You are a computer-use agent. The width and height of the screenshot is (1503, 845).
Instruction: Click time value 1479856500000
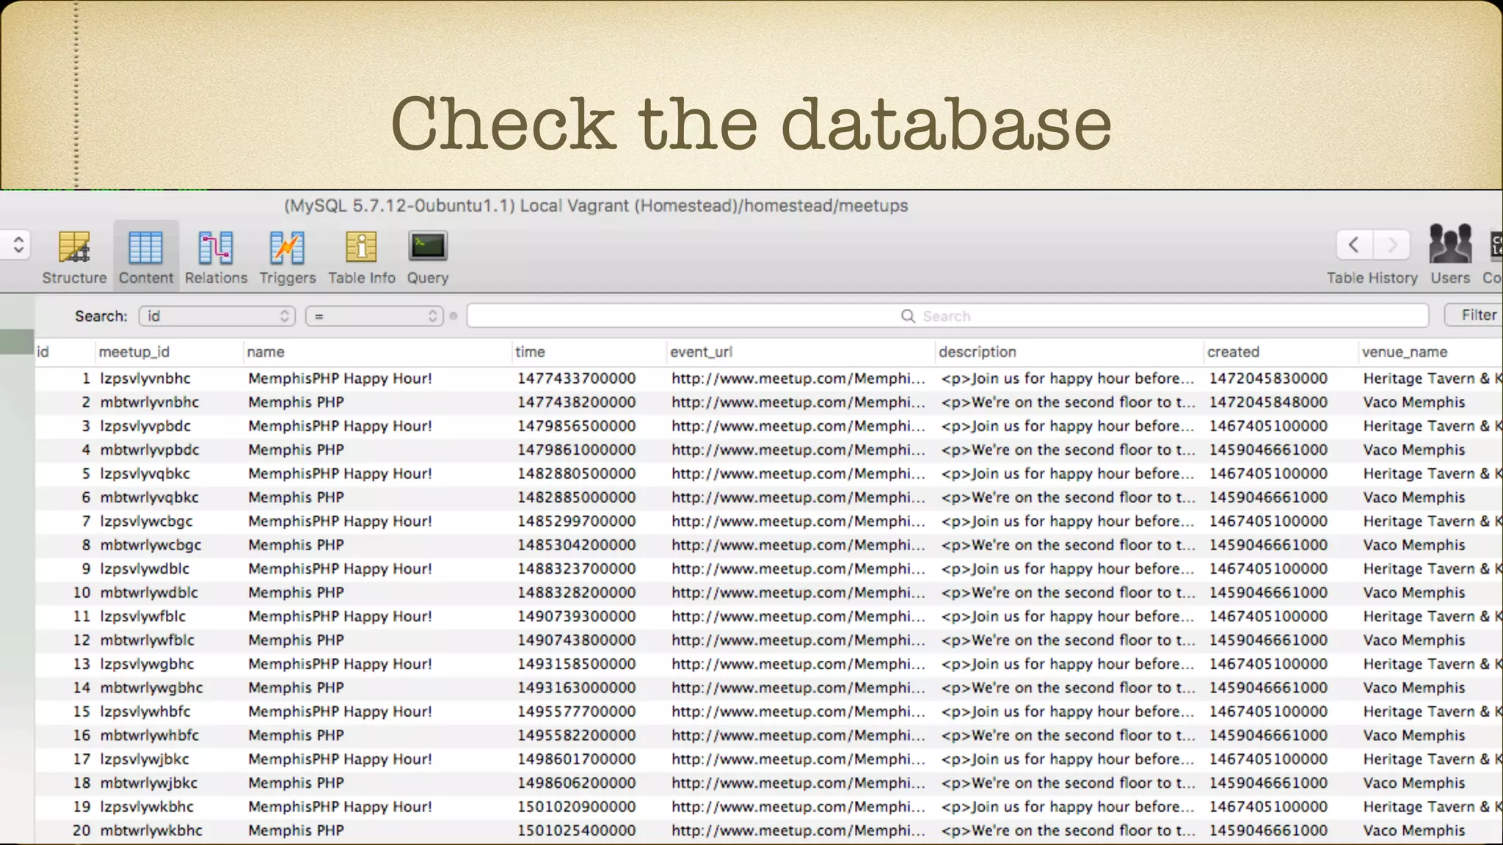577,426
